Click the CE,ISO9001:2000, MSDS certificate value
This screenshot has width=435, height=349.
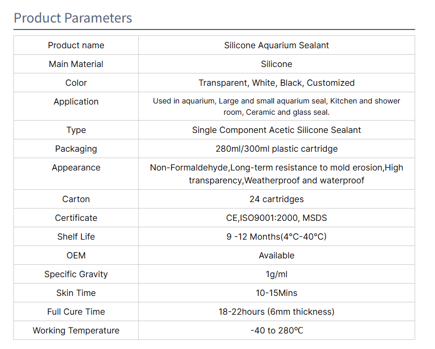click(x=276, y=218)
